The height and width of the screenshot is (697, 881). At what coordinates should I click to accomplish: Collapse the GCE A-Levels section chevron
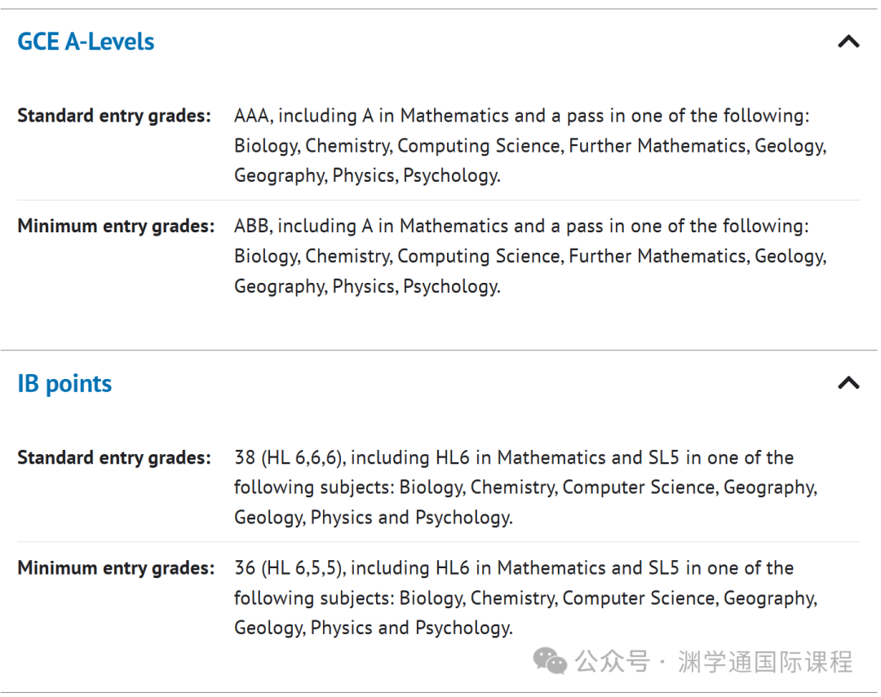pyautogui.click(x=848, y=42)
